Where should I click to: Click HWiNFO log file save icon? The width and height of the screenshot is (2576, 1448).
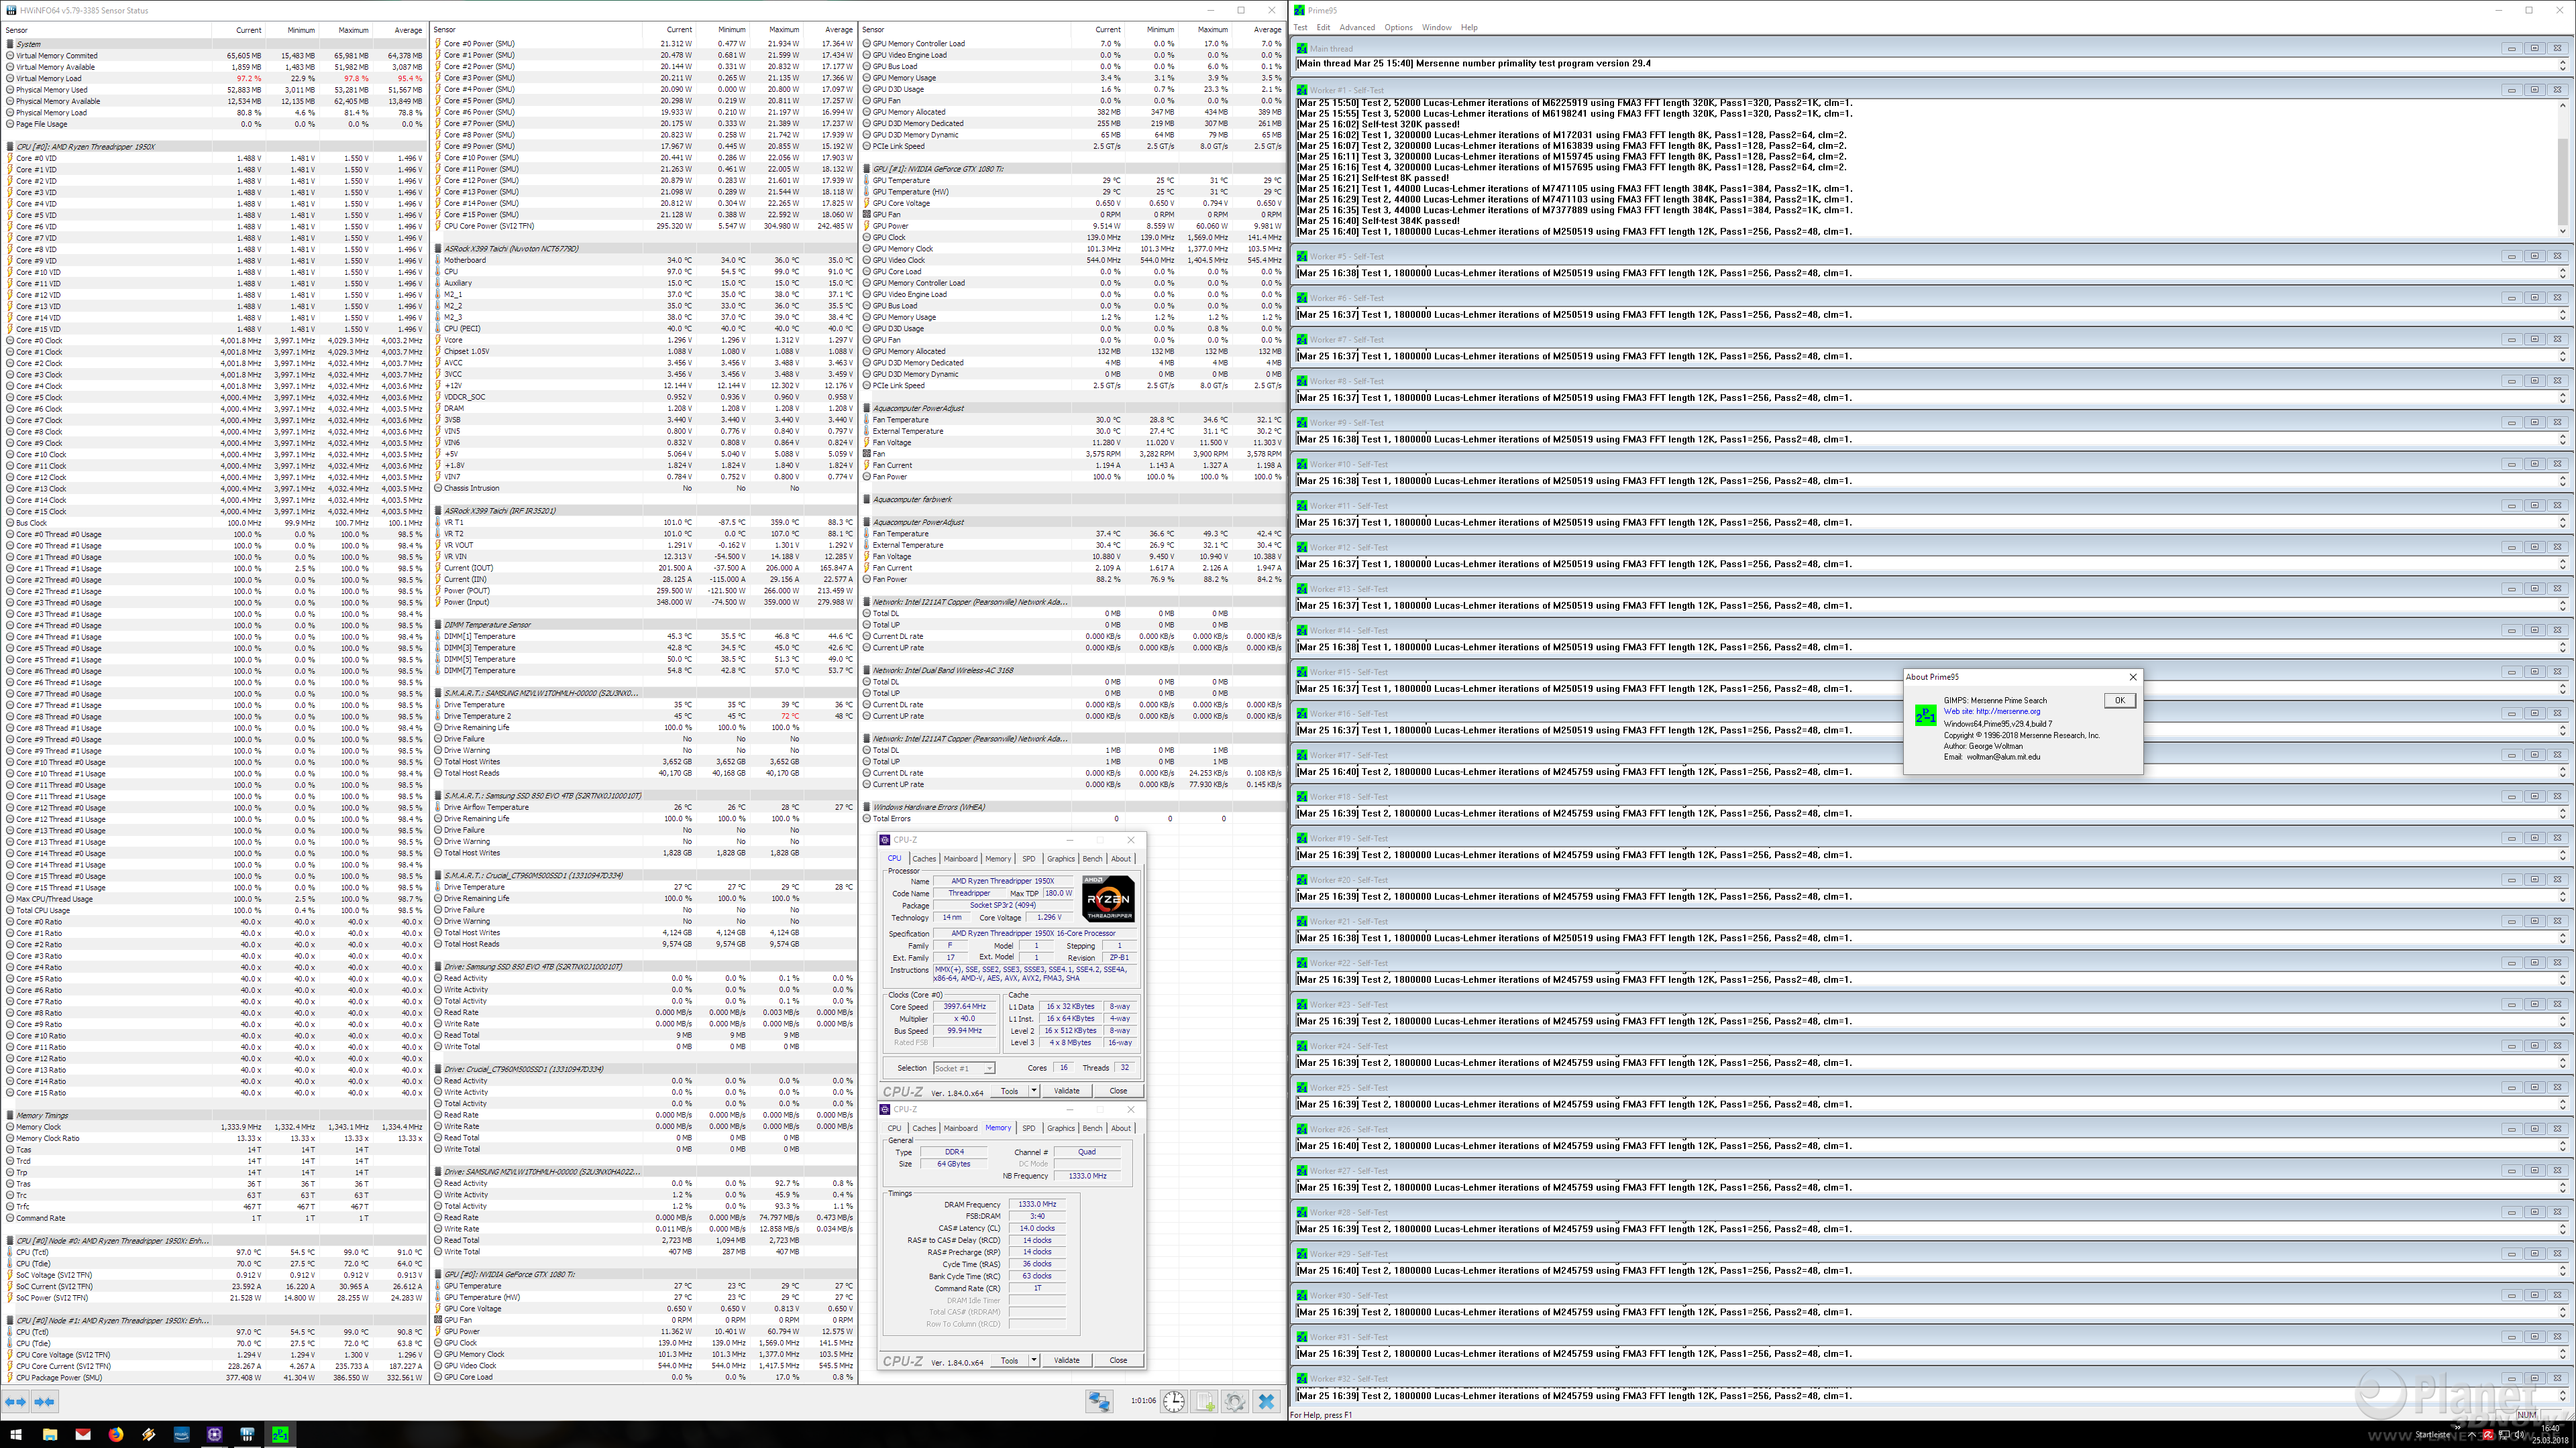1205,1402
